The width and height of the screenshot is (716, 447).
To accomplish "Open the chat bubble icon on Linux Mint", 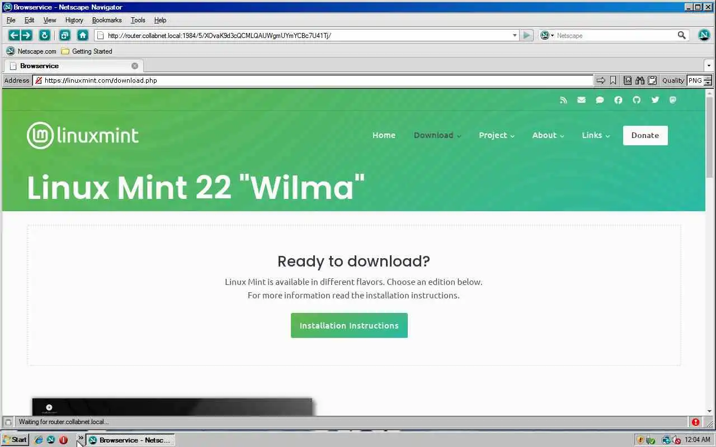I will 600,100.
